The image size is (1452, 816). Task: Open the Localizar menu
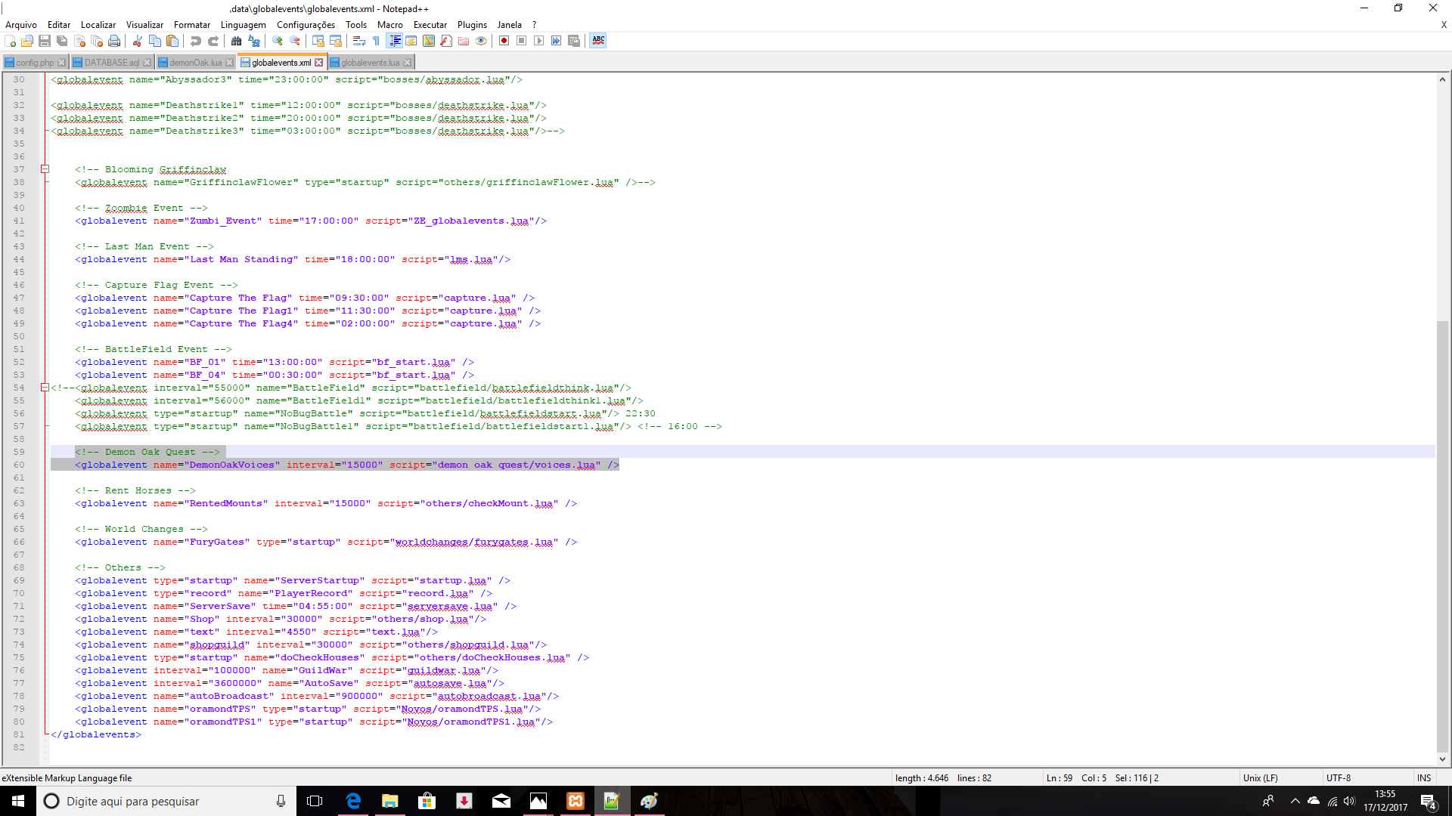[x=98, y=25]
